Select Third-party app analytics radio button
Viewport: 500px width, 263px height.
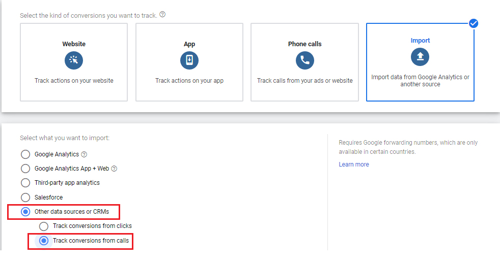[x=25, y=183]
